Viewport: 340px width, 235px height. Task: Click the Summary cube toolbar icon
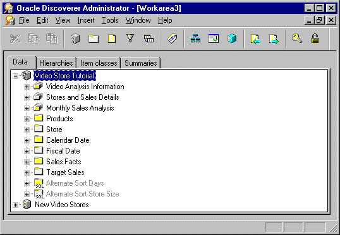tap(232, 39)
